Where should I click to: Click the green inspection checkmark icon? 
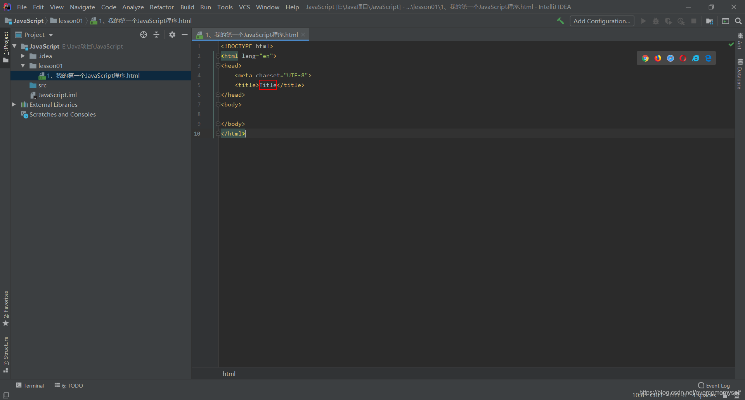point(731,44)
